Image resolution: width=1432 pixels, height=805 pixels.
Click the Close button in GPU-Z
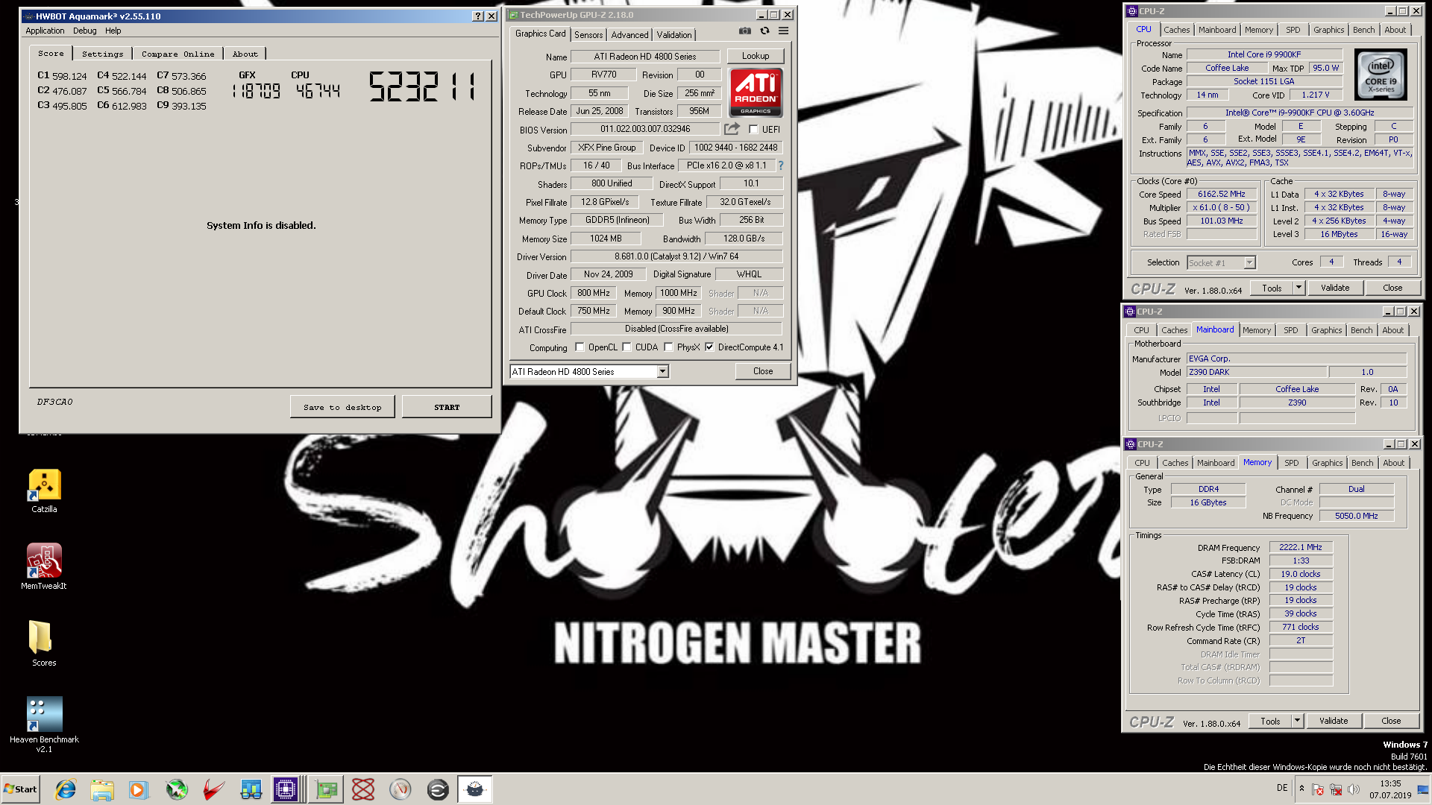(x=762, y=371)
